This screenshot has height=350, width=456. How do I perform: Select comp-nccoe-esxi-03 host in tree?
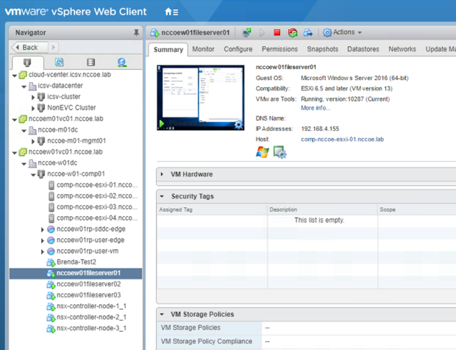coord(97,207)
